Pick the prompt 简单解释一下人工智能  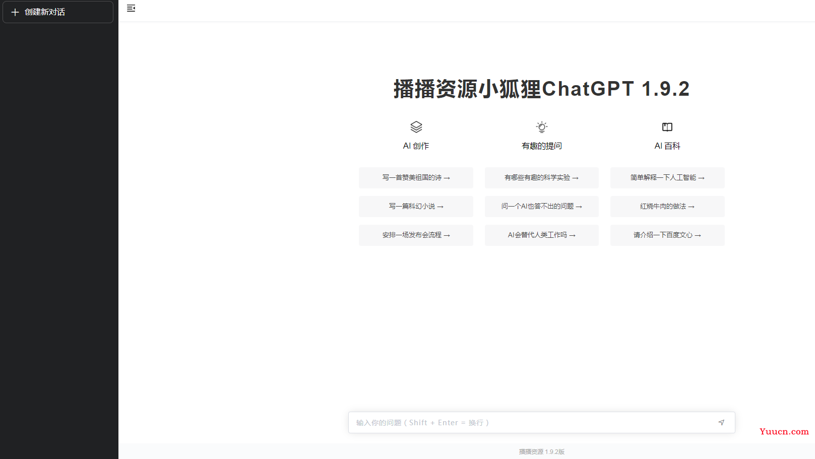pyautogui.click(x=667, y=178)
